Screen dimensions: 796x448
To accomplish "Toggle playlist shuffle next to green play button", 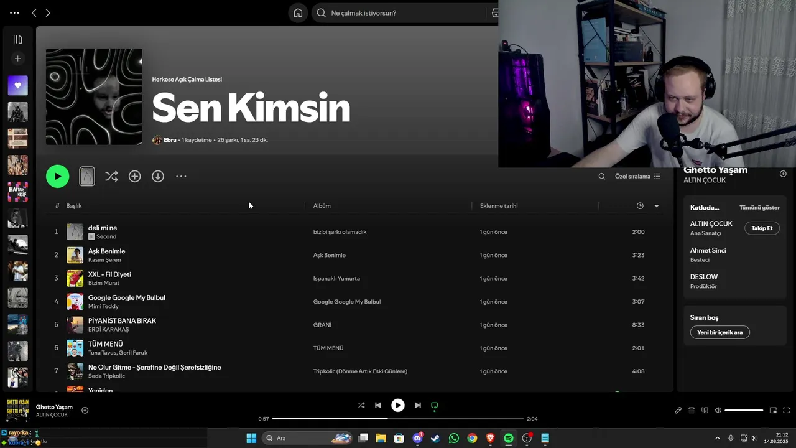I will 111,177.
